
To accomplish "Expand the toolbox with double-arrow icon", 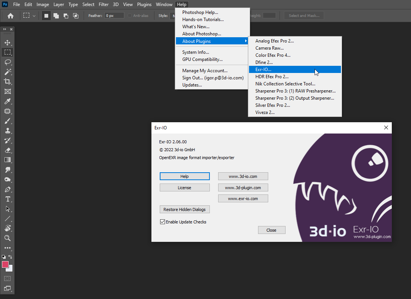I will [x=5, y=29].
